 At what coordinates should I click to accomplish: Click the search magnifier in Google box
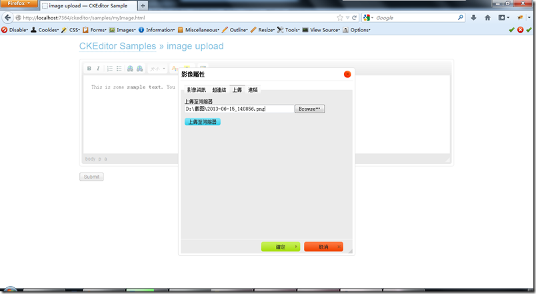point(461,17)
